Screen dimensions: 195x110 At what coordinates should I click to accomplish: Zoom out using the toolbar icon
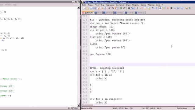click(141, 8)
